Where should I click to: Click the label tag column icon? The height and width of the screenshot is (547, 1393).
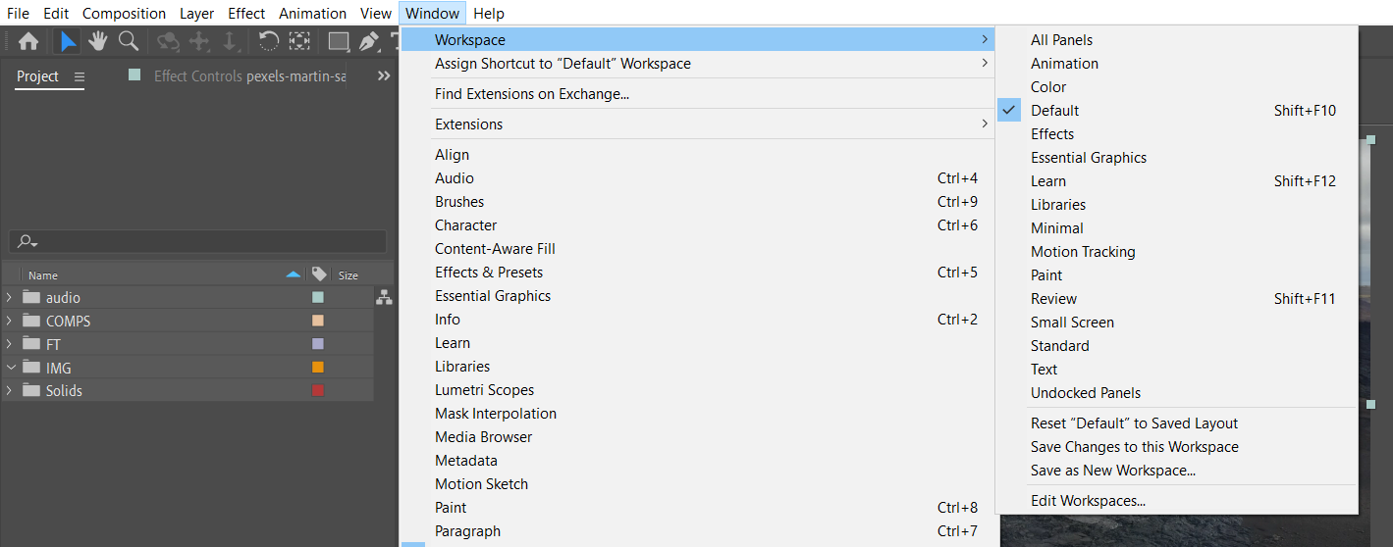click(318, 275)
